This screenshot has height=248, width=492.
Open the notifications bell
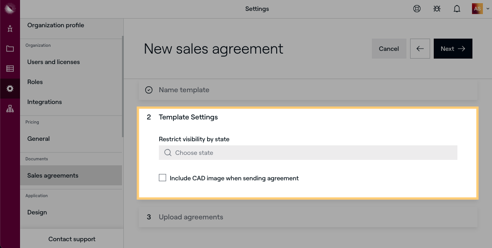(x=456, y=9)
